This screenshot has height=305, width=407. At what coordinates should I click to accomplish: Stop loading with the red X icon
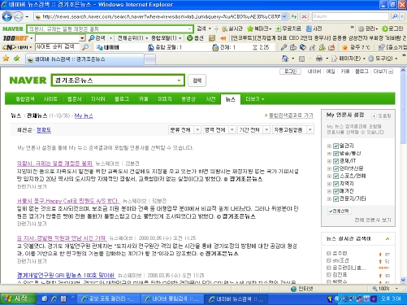pos(304,16)
